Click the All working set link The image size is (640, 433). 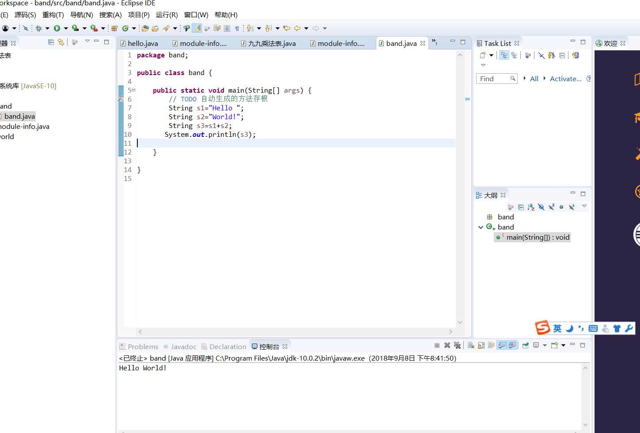(534, 79)
